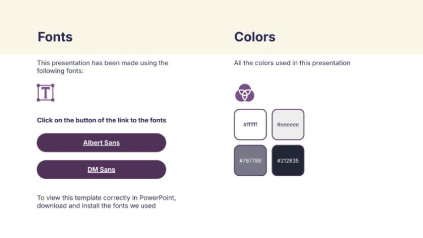Image resolution: width=423 pixels, height=238 pixels.
Task: Click the text box font icon
Action: [x=45, y=92]
